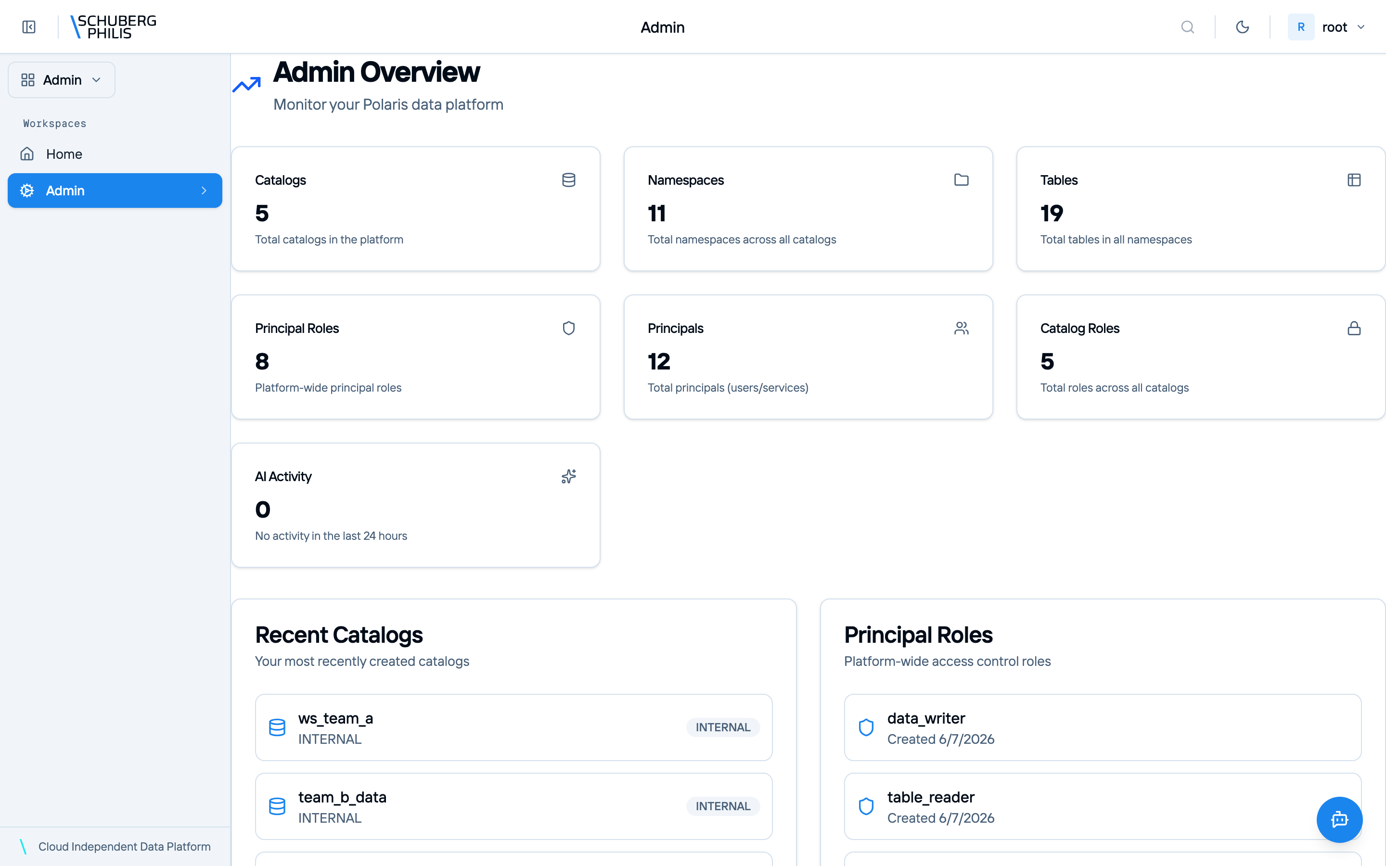Click the workspace switcher grid icon
This screenshot has height=866, width=1386.
pos(27,79)
